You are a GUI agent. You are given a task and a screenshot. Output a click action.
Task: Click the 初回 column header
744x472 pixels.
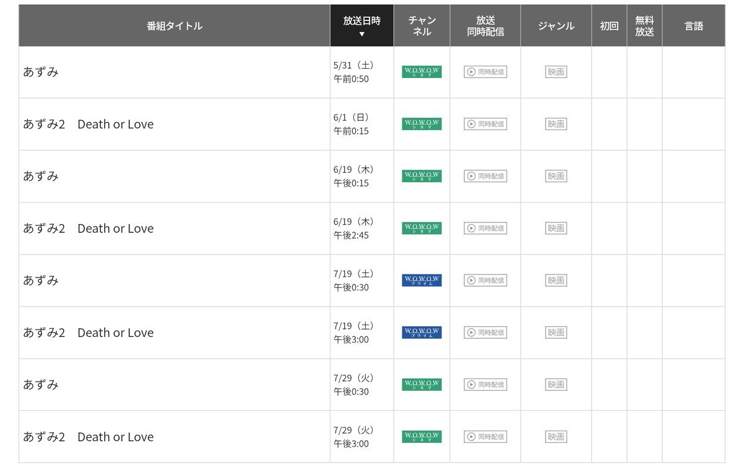[609, 25]
